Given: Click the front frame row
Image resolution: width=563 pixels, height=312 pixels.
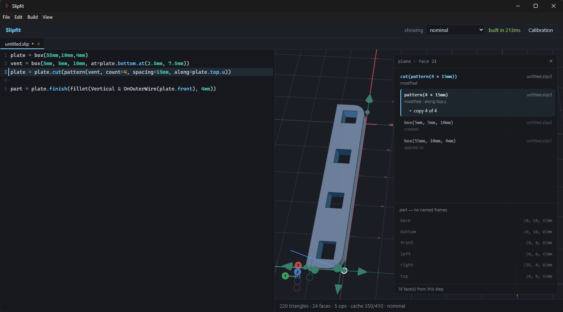Looking at the screenshot, I should click(x=476, y=243).
